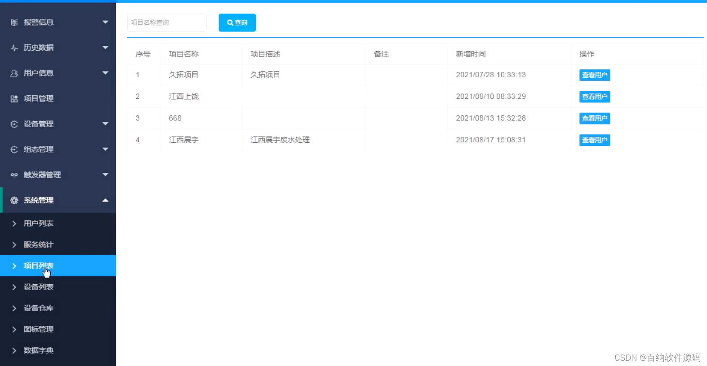
Task: Expand the 报警信息 dropdown arrow
Action: [105, 22]
